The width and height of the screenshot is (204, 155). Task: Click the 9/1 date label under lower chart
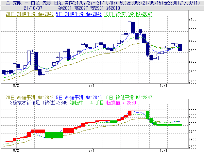[92, 150]
